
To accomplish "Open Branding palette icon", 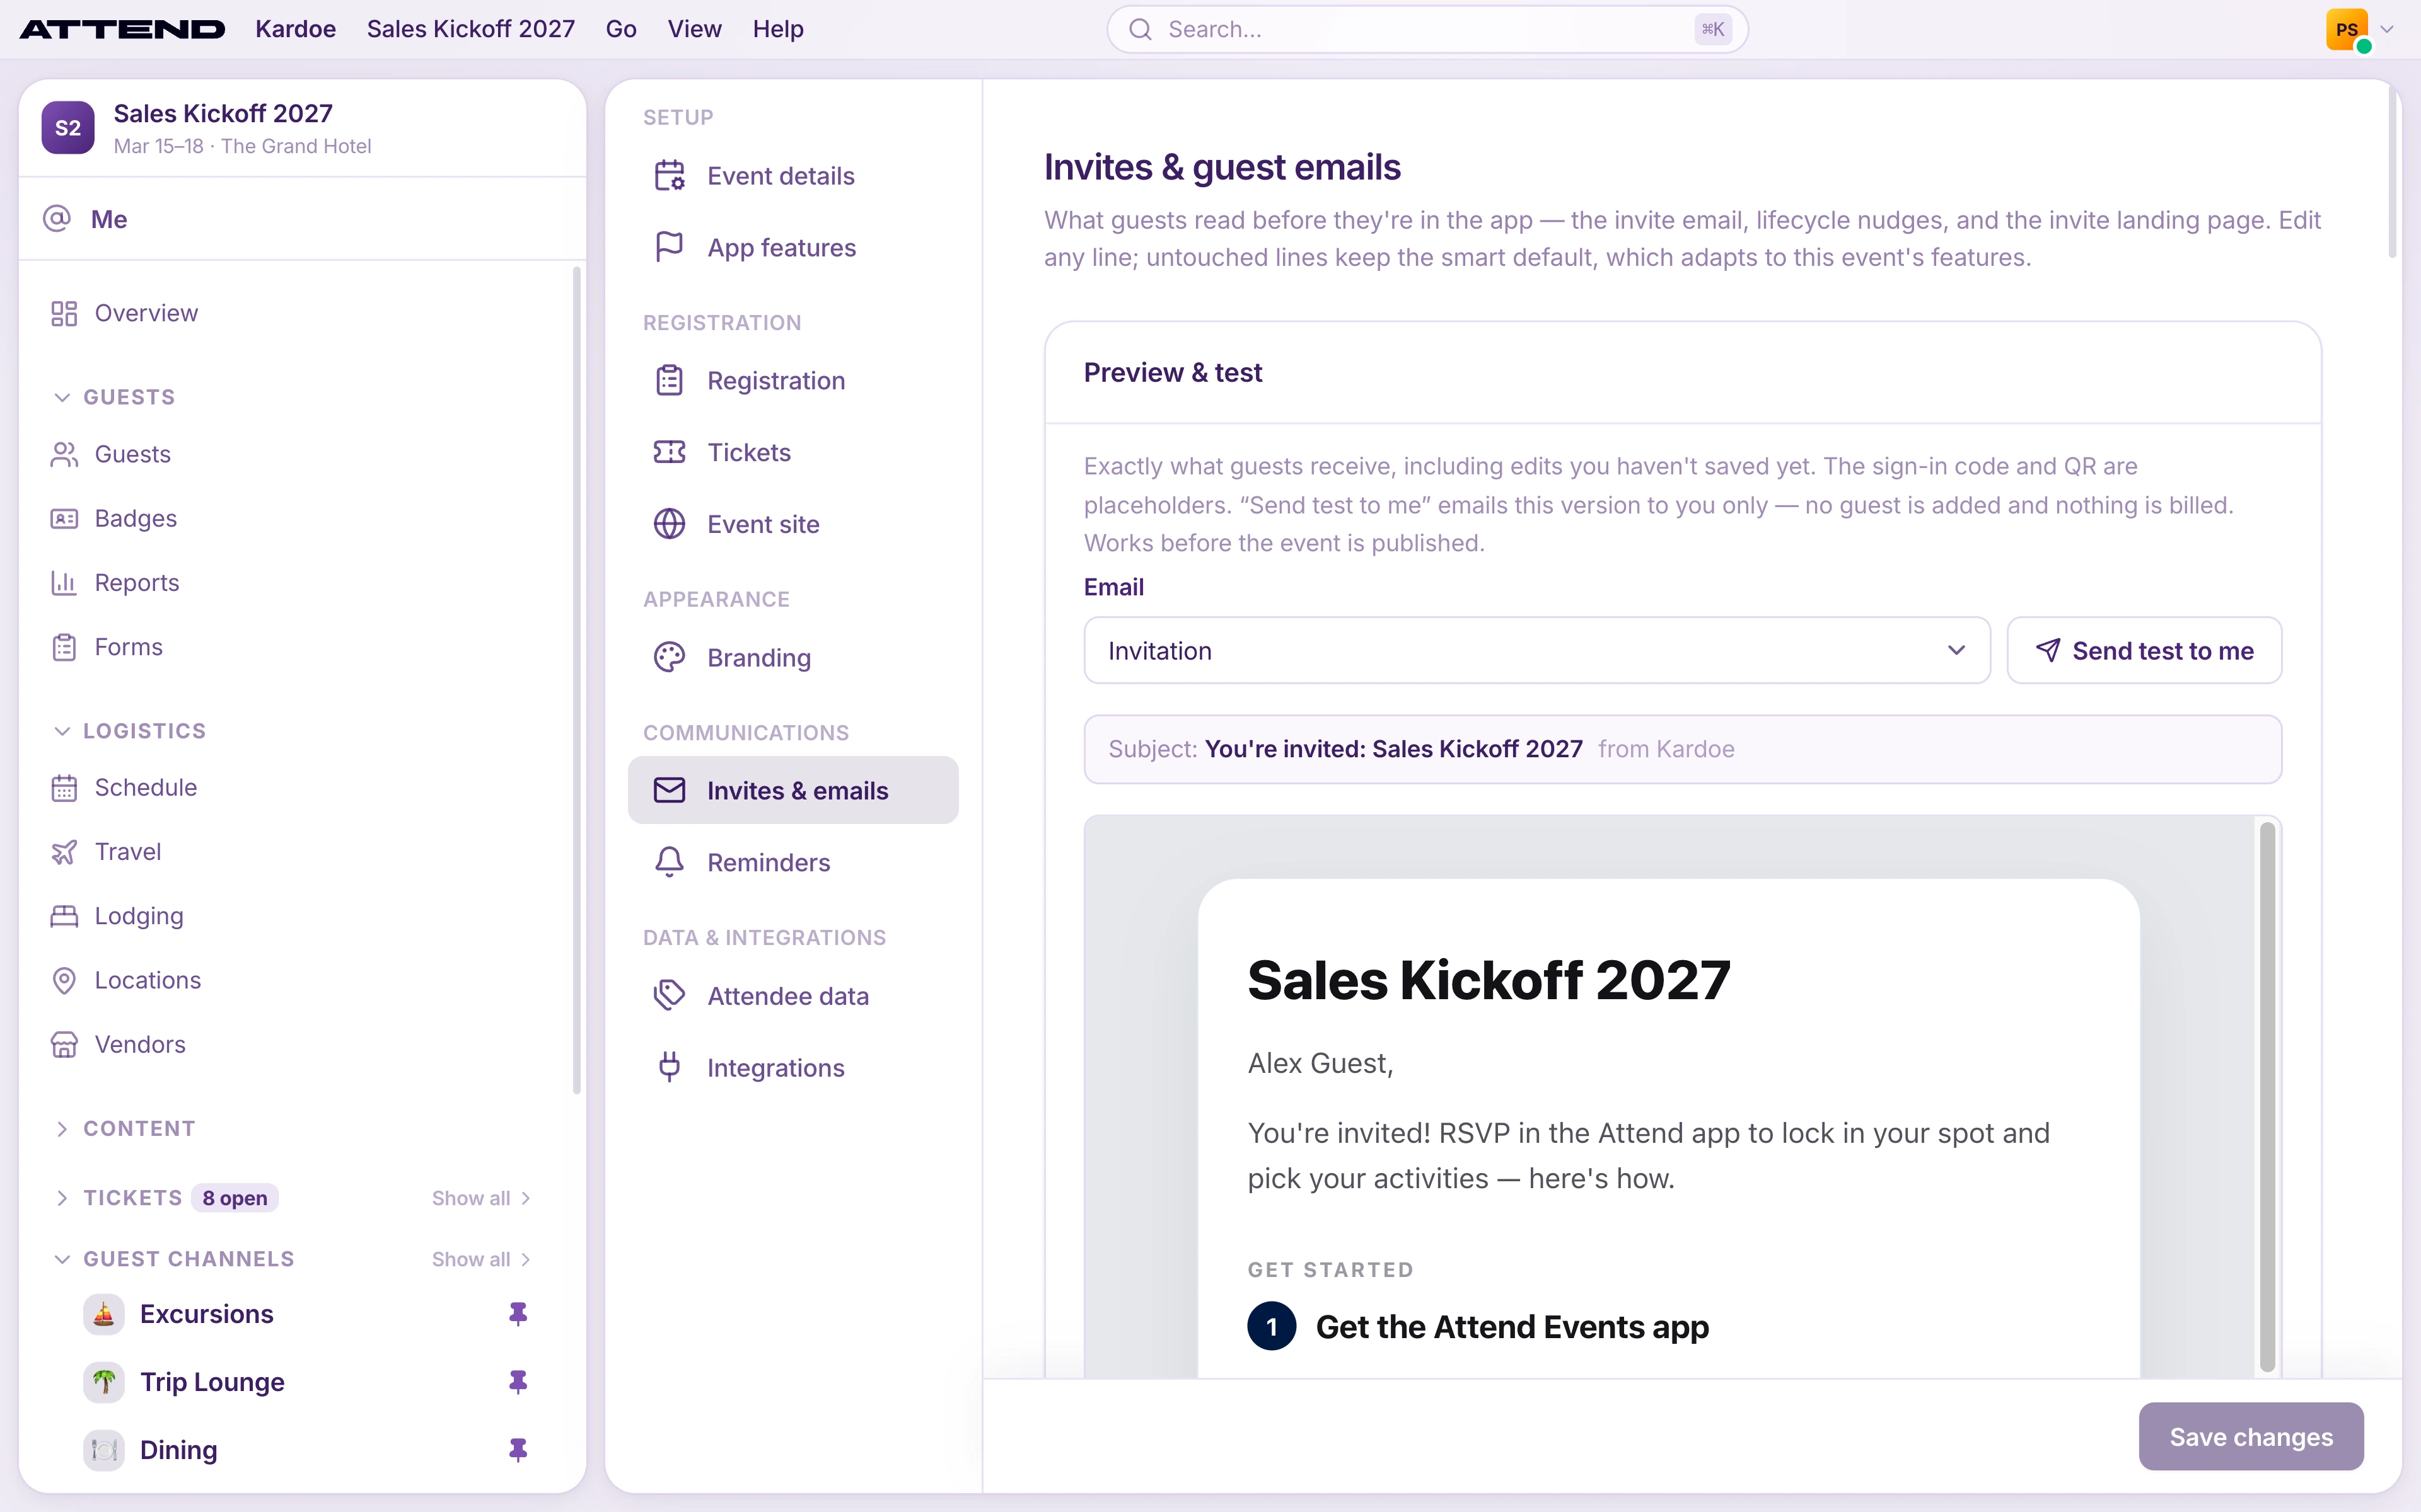I will pos(670,657).
